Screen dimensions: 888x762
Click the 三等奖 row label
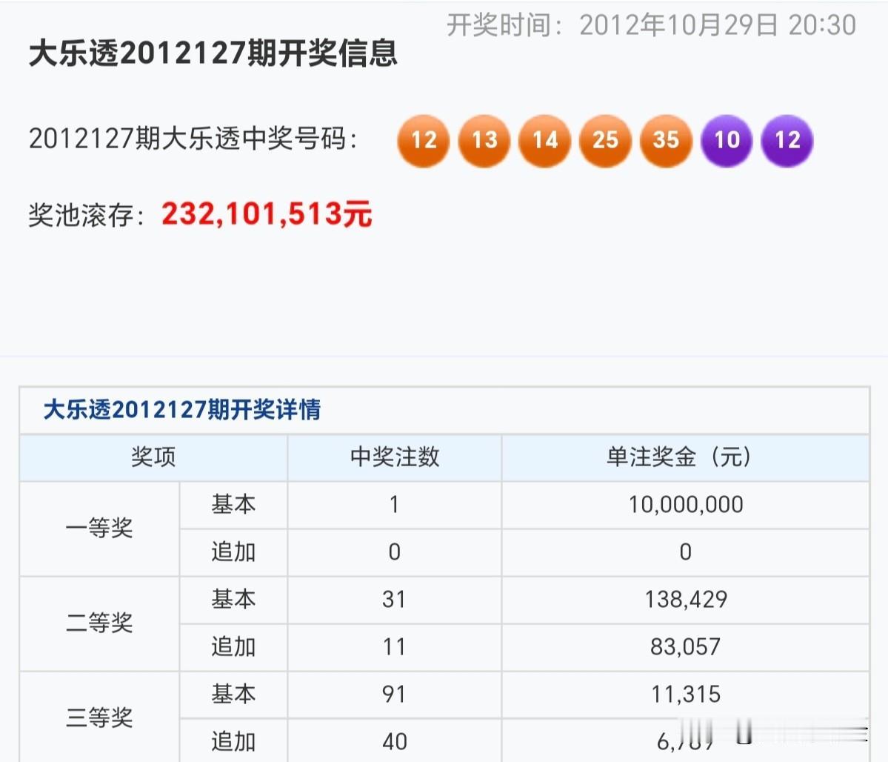click(99, 718)
